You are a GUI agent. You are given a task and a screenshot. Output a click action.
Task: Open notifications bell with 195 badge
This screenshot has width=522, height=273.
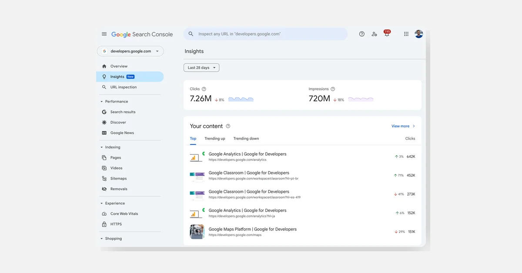pos(387,33)
